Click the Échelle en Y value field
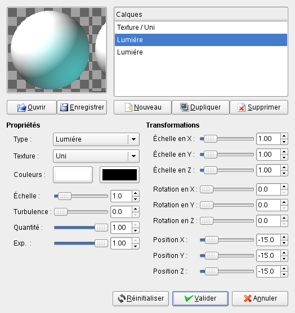Image resolution: width=295 pixels, height=313 pixels. (x=269, y=155)
